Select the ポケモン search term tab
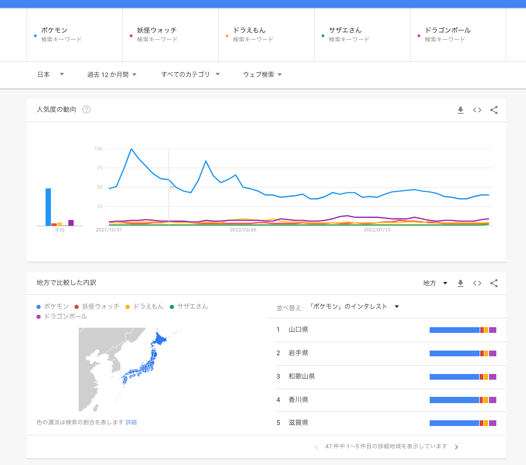The image size is (526, 465). [x=74, y=34]
